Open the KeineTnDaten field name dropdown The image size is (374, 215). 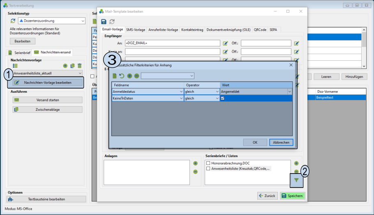tap(181, 98)
